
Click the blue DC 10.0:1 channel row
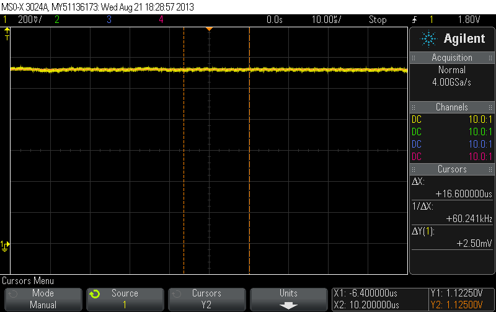452,145
